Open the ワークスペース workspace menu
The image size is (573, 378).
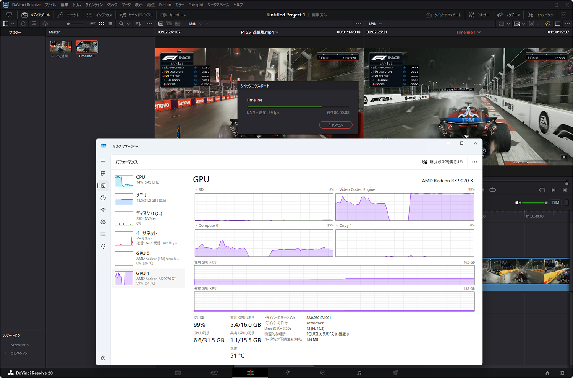(218, 5)
